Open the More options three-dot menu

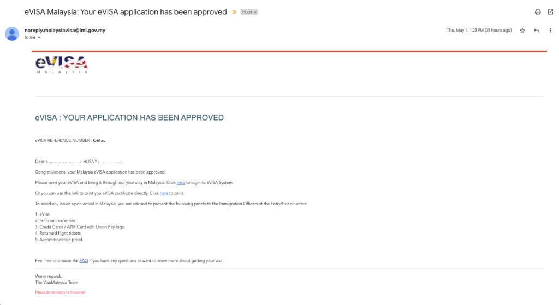click(550, 31)
